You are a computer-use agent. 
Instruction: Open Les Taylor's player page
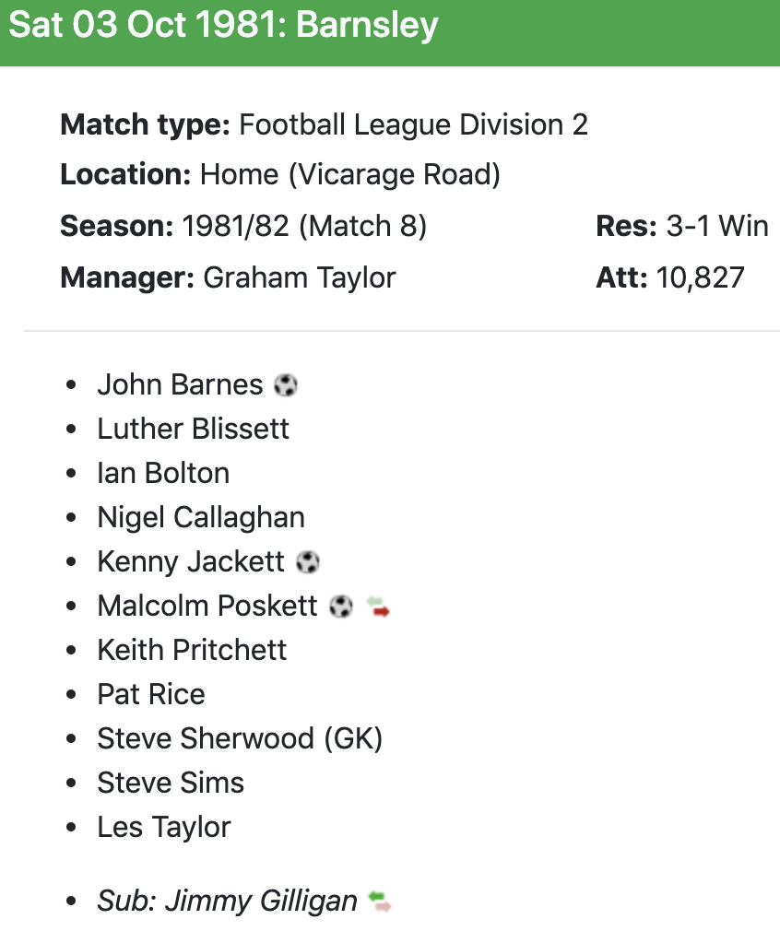click(x=164, y=827)
